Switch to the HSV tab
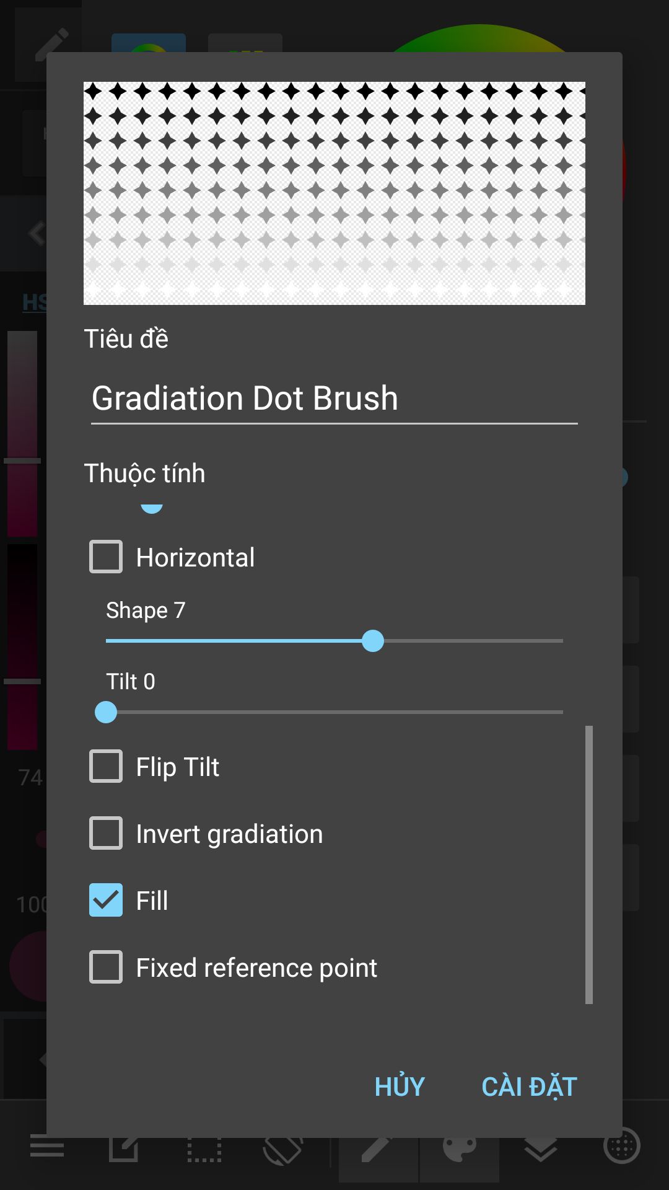This screenshot has height=1190, width=669. (33, 302)
